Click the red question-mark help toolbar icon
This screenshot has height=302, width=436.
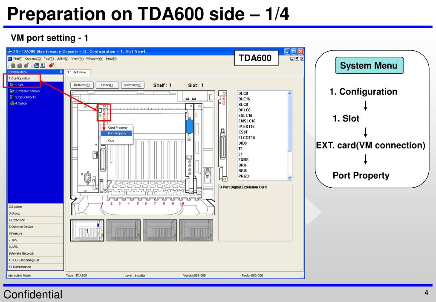tap(51, 65)
